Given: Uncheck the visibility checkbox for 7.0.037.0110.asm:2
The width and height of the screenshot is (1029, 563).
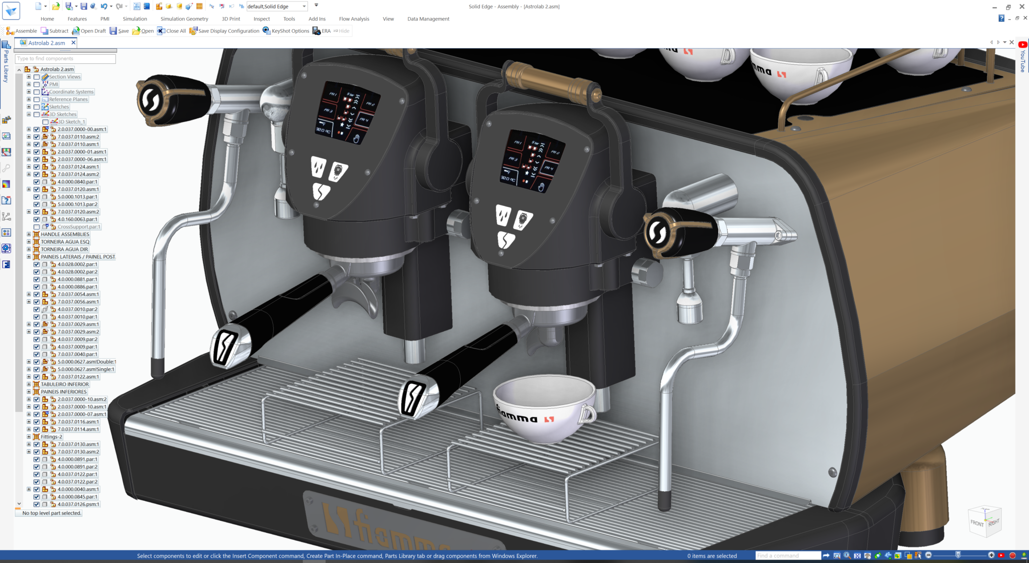Looking at the screenshot, I should (37, 137).
